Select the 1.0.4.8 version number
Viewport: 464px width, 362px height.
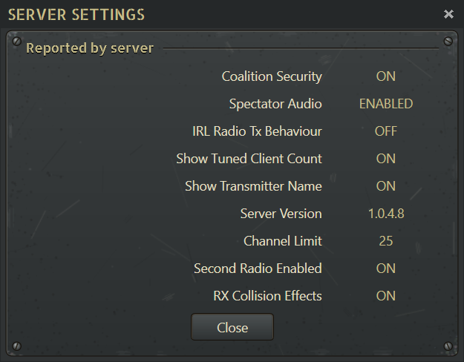click(386, 214)
